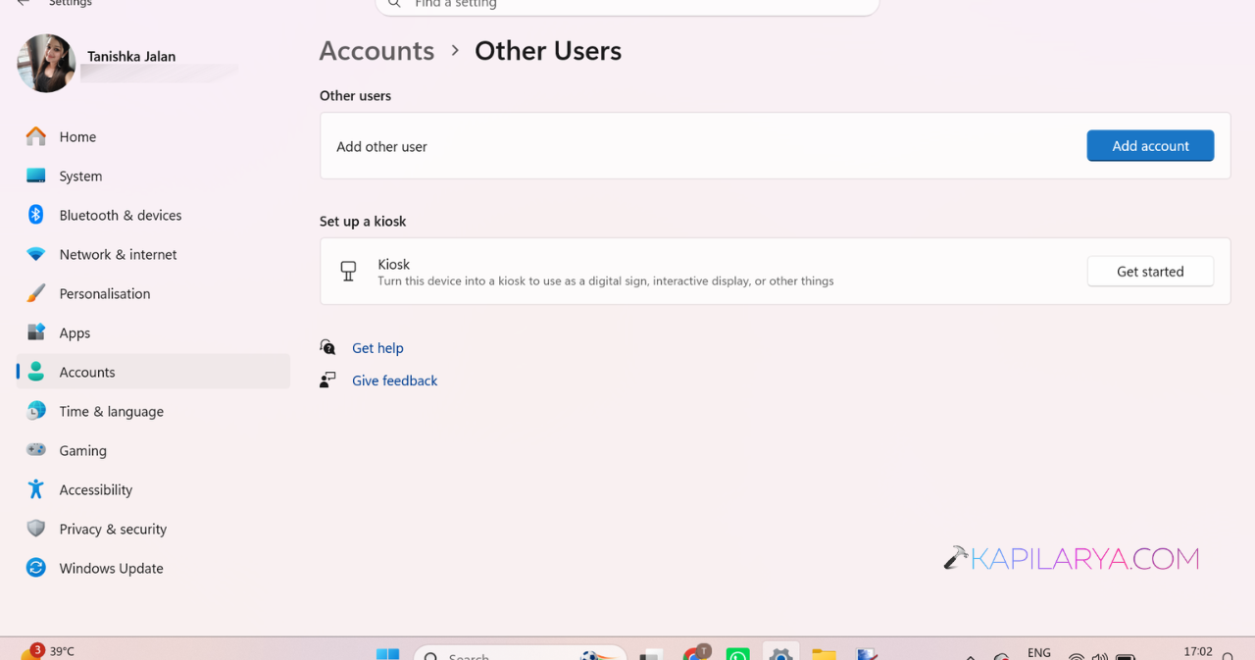This screenshot has width=1255, height=660.
Task: Open WhatsApp from the taskbar
Action: pyautogui.click(x=737, y=654)
